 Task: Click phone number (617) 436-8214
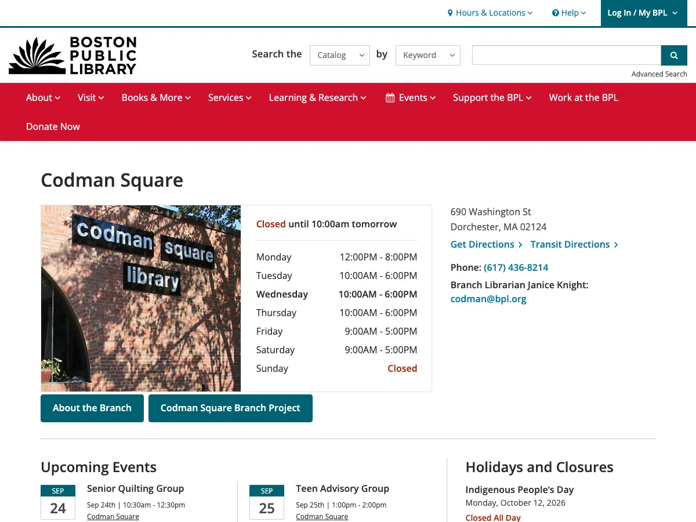(516, 267)
